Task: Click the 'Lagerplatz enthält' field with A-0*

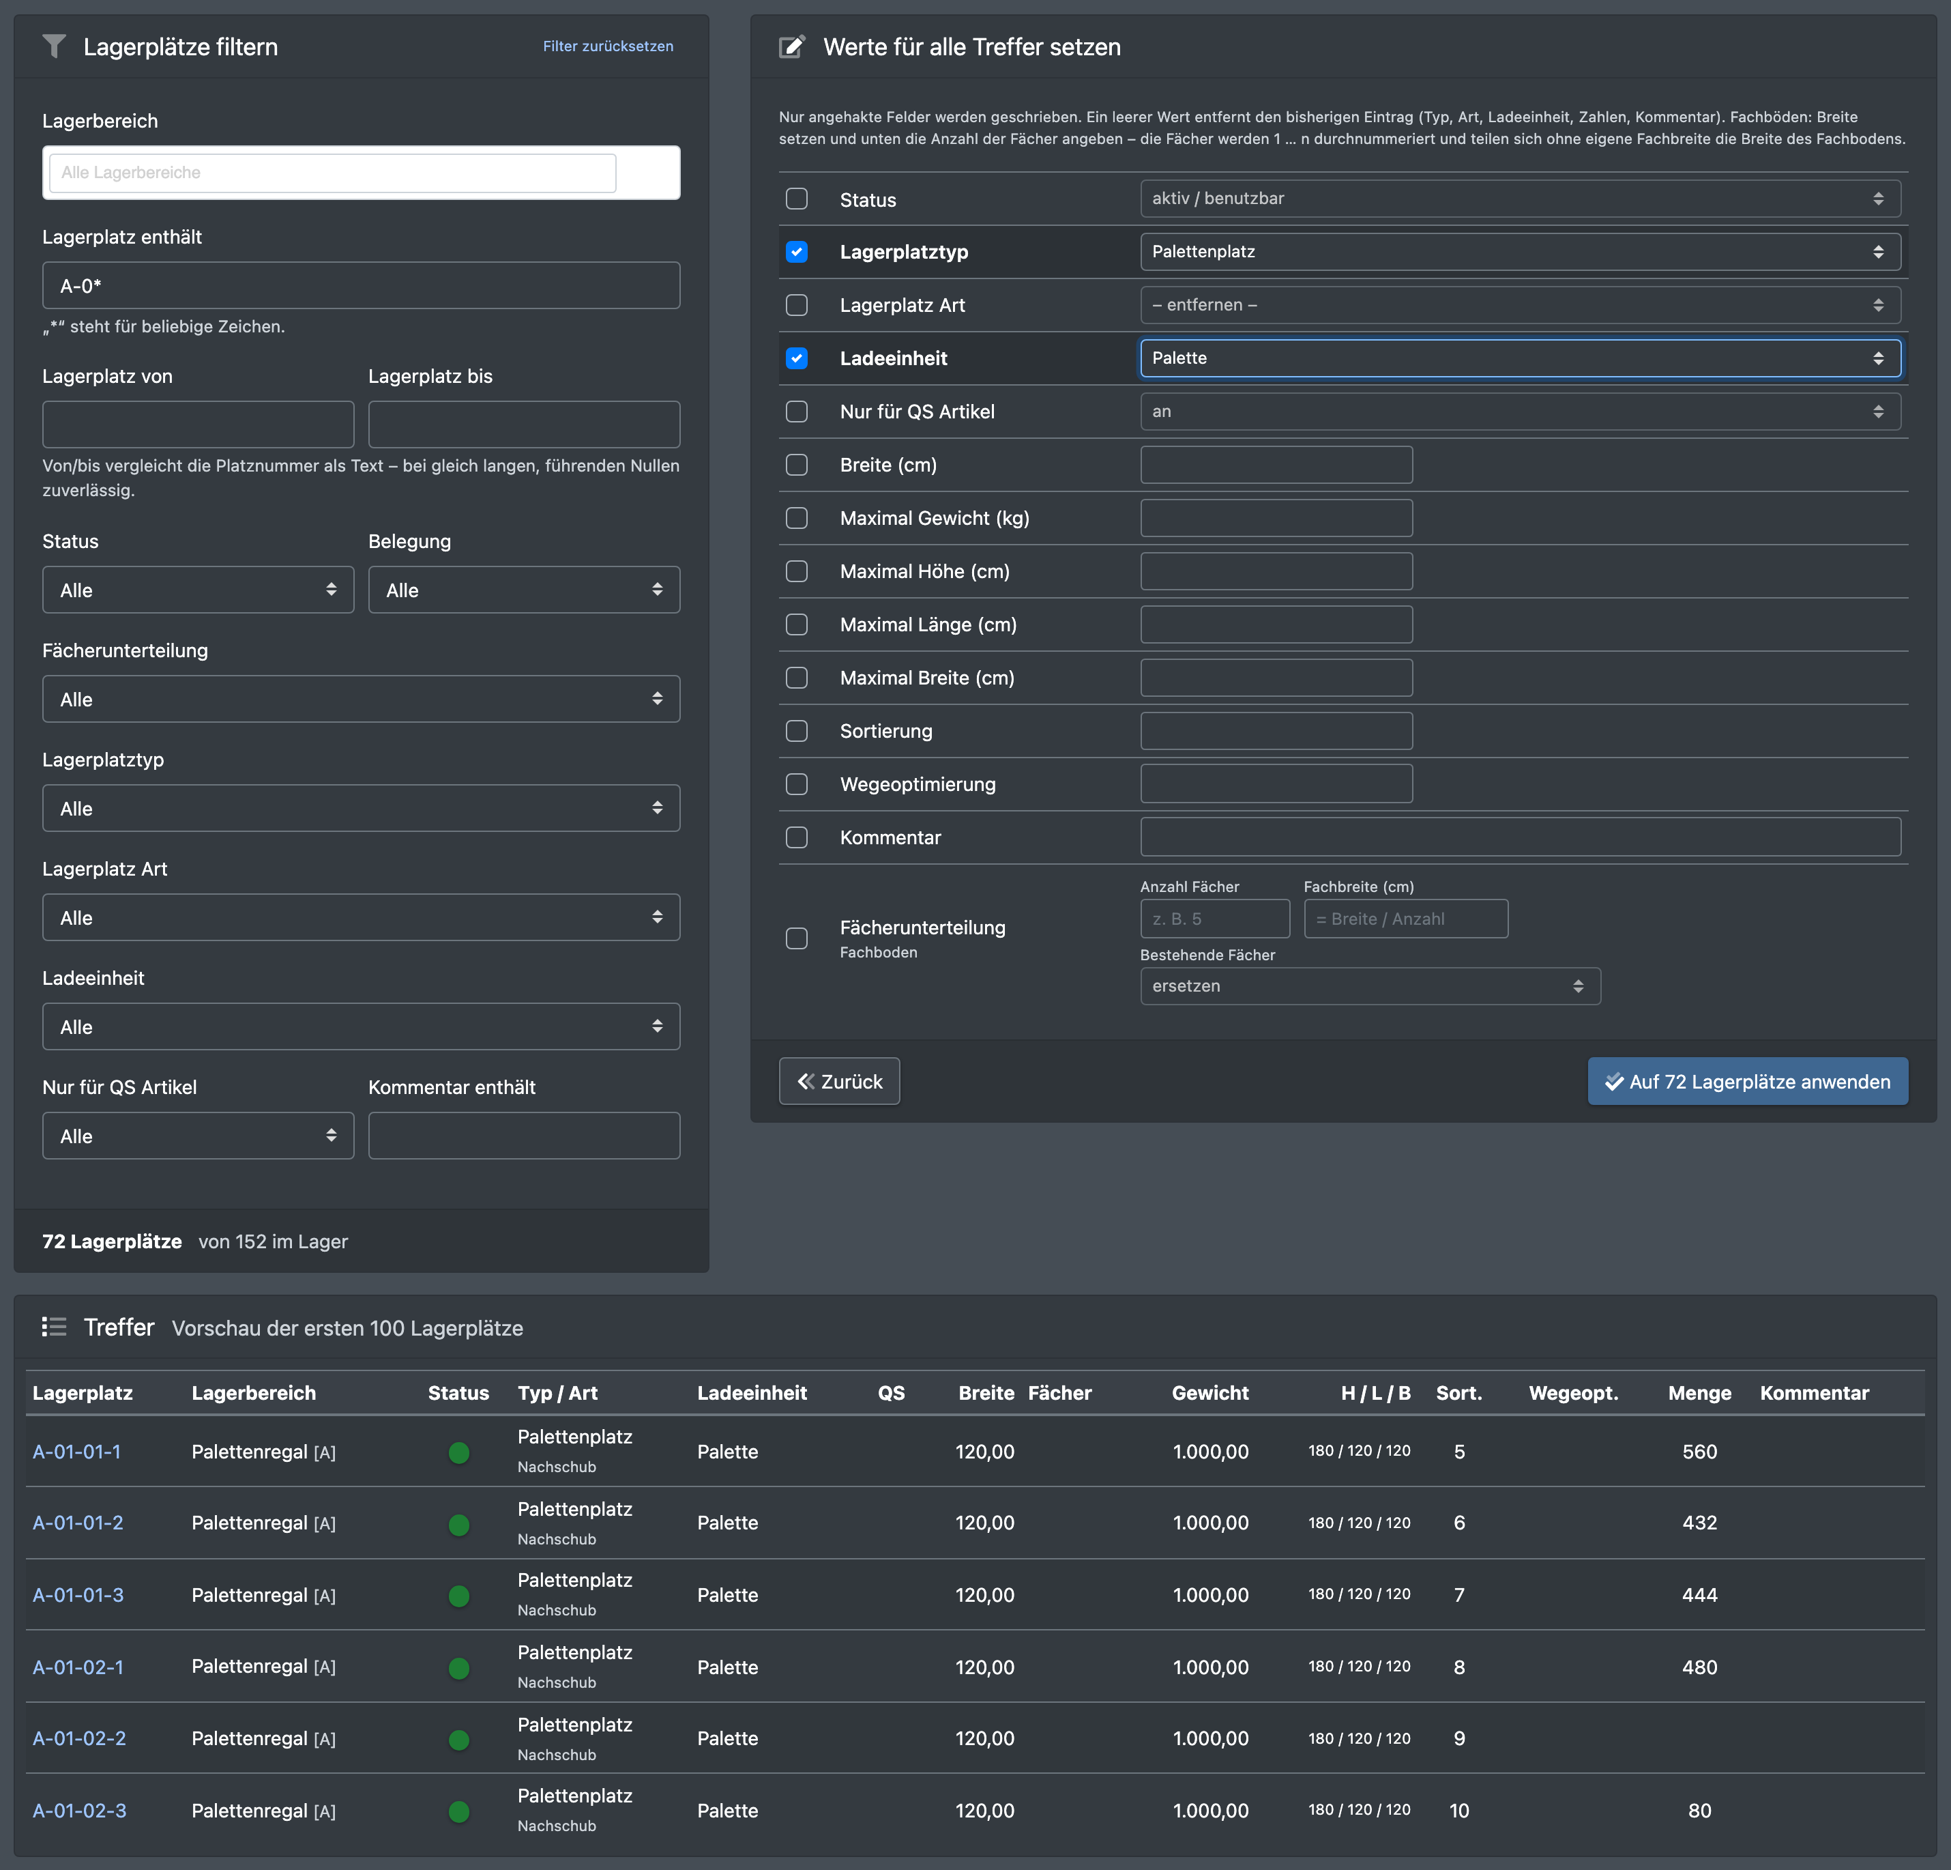Action: pos(362,286)
